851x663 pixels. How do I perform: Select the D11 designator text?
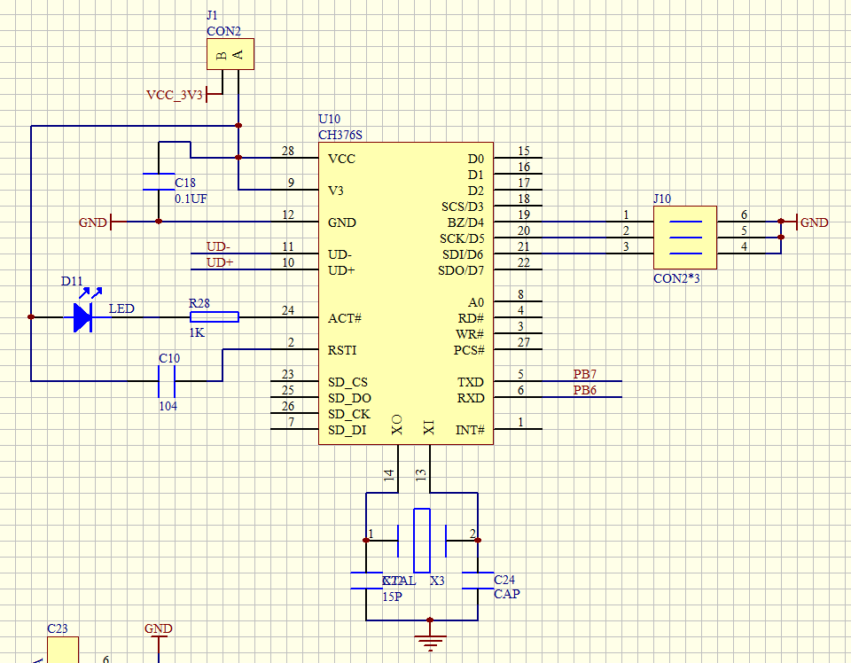pos(72,281)
